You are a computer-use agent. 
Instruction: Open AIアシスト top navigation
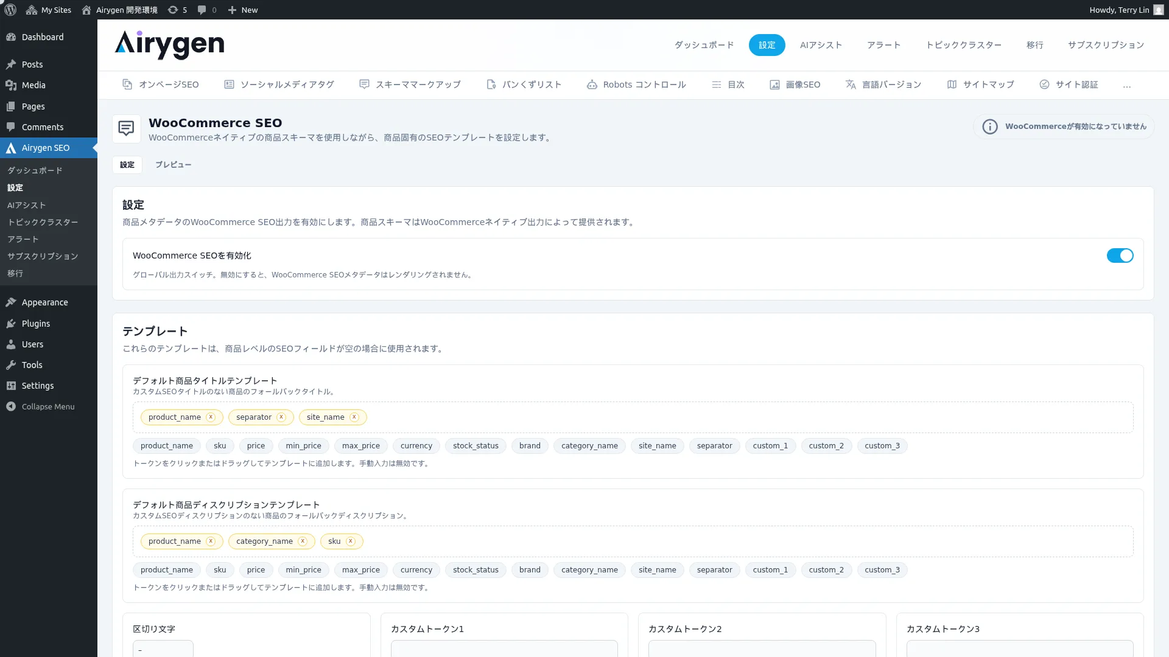[821, 45]
